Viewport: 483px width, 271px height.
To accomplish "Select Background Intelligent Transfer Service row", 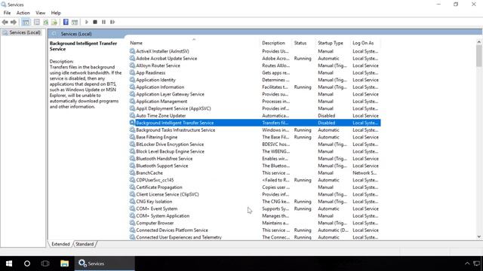I will click(255, 123).
